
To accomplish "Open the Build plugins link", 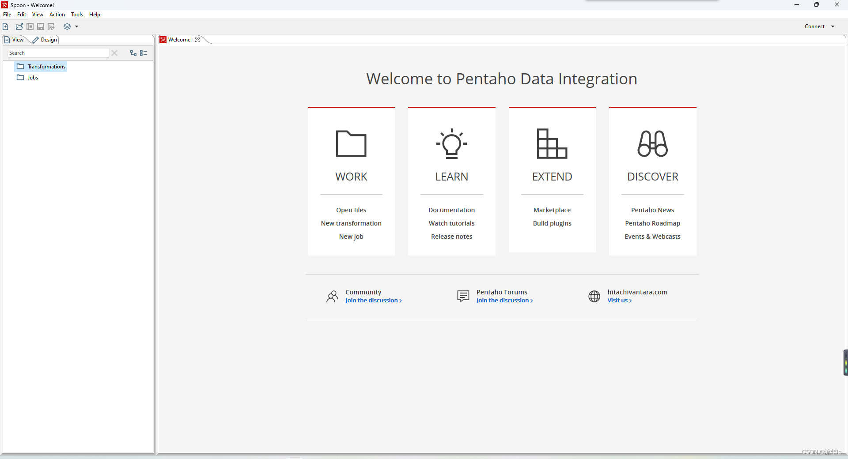I will (x=552, y=223).
